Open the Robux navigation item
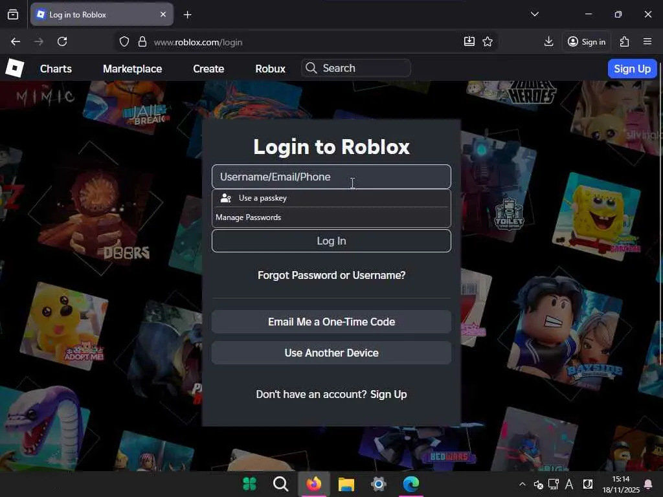663x497 pixels. coord(270,69)
